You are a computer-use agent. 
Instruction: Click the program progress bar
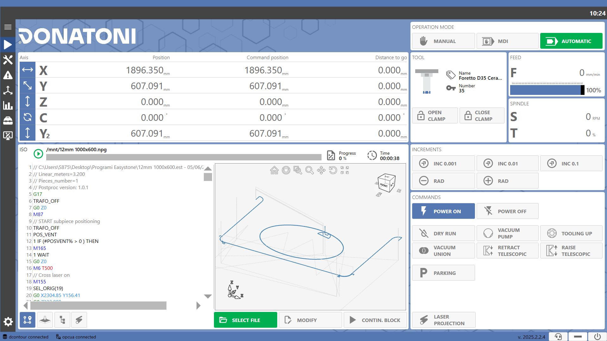pos(184,157)
